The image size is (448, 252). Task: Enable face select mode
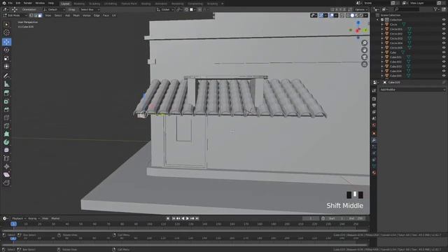[40, 15]
